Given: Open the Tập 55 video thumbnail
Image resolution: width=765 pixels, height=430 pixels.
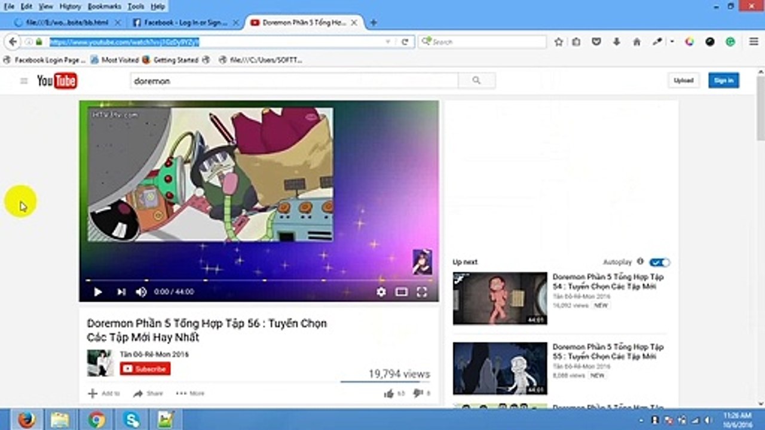Looking at the screenshot, I should tap(500, 368).
